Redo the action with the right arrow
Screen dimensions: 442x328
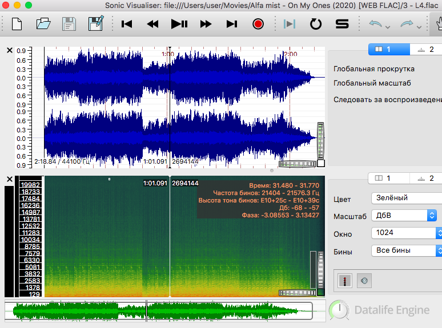(407, 24)
